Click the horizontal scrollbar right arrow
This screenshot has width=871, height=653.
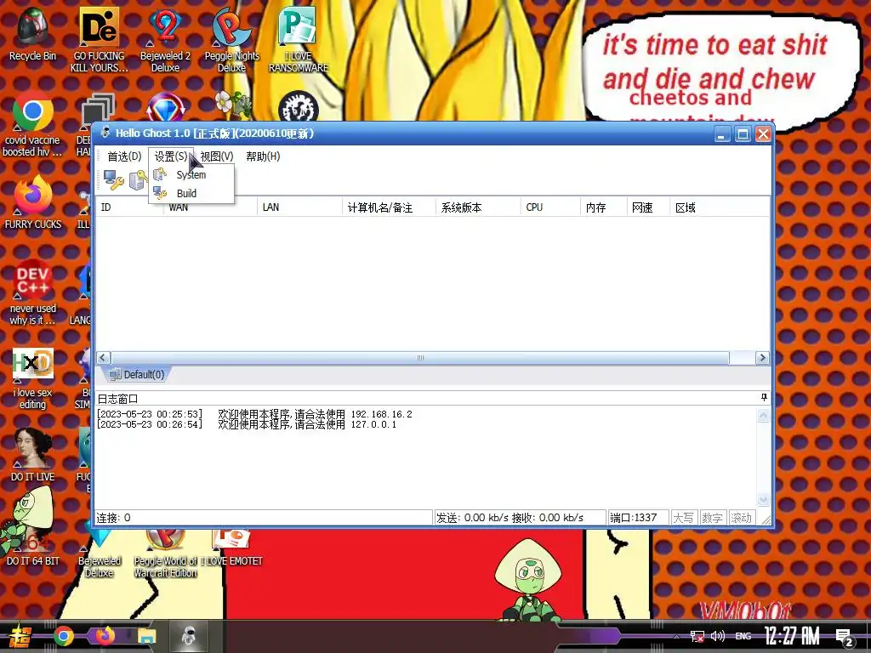762,358
